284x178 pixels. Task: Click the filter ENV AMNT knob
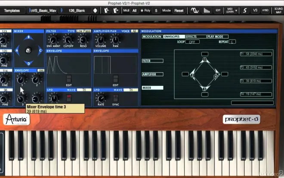[53, 40]
